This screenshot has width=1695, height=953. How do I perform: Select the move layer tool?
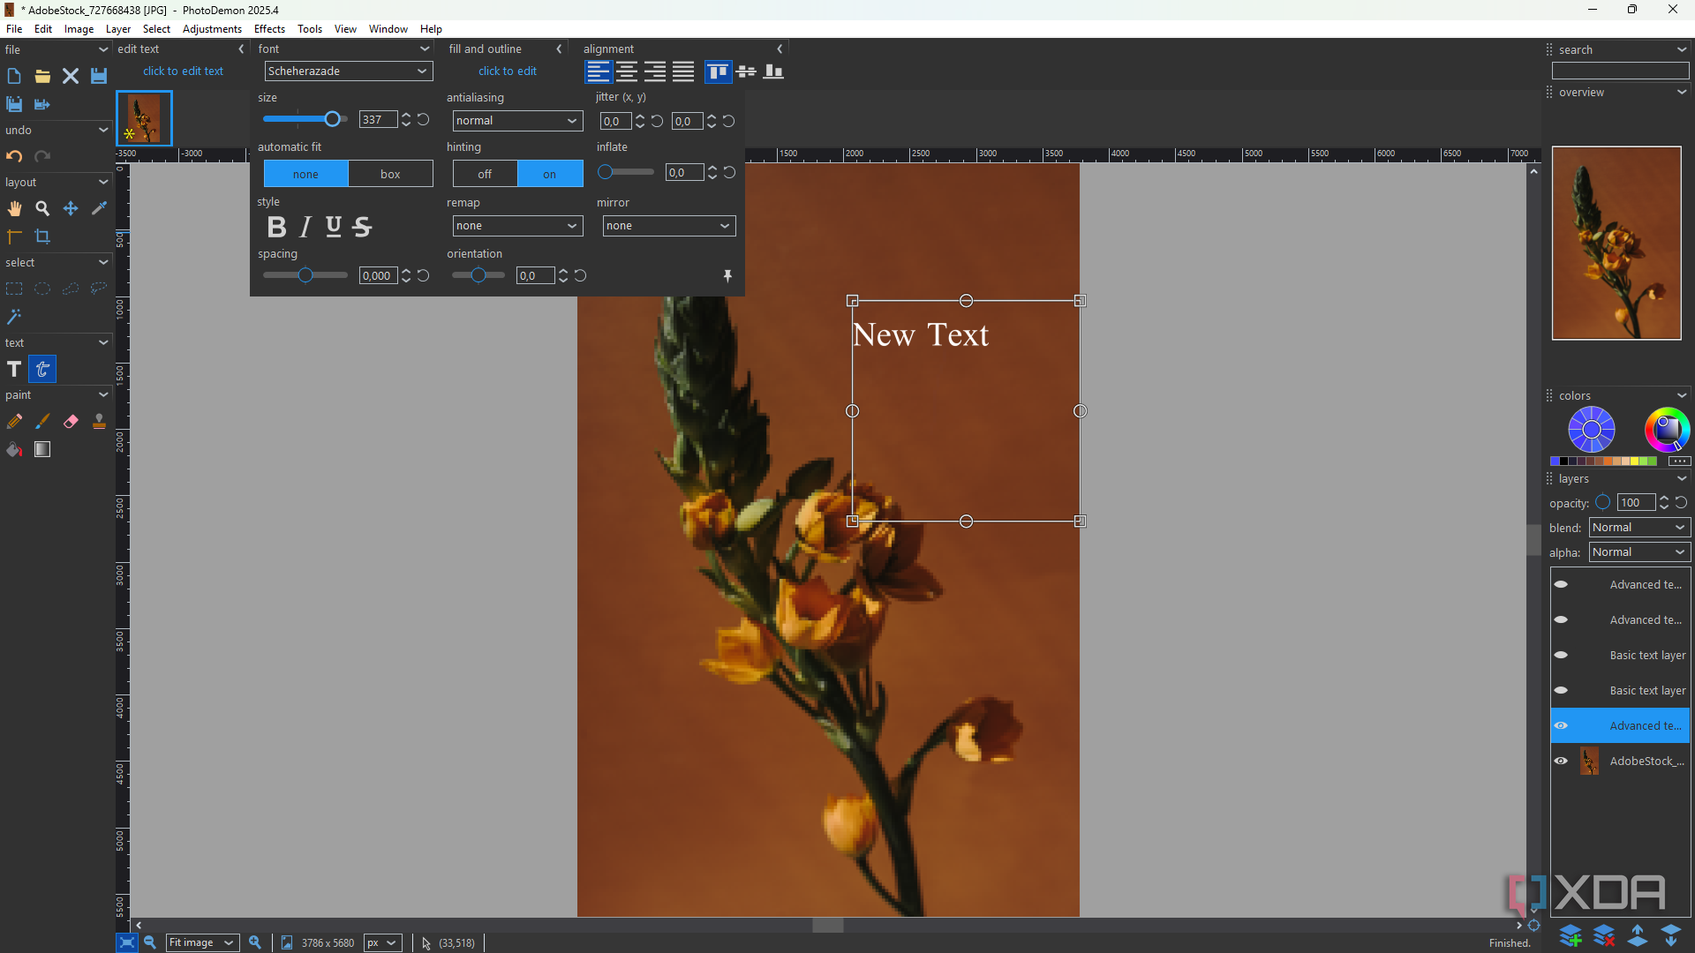71,208
